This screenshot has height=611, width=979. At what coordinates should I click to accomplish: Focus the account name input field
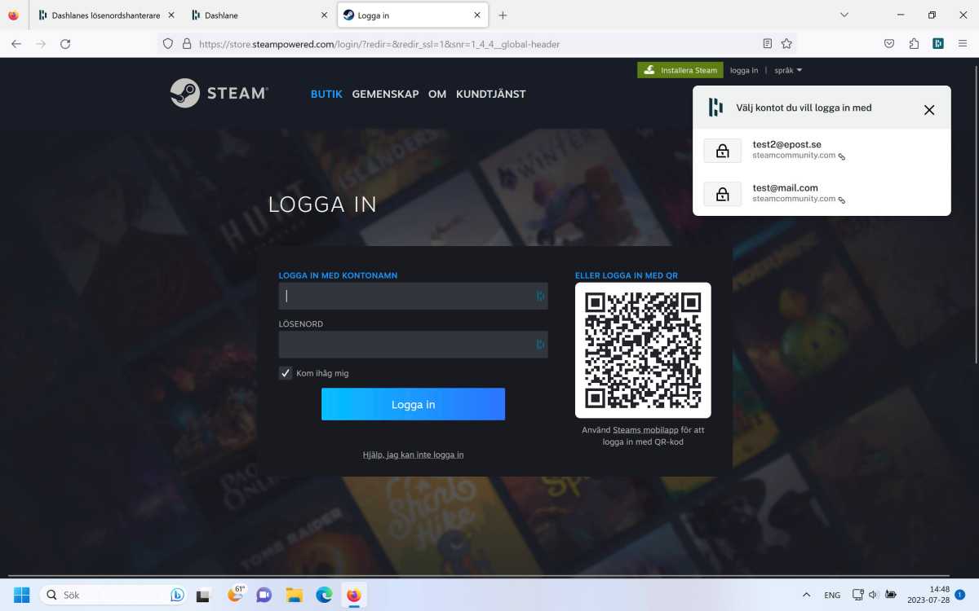pyautogui.click(x=413, y=297)
